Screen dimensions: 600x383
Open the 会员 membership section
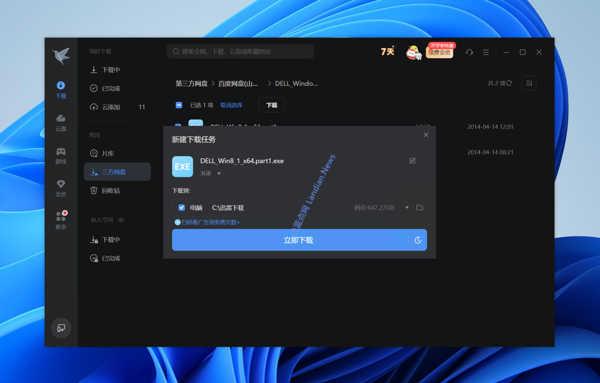tap(61, 188)
